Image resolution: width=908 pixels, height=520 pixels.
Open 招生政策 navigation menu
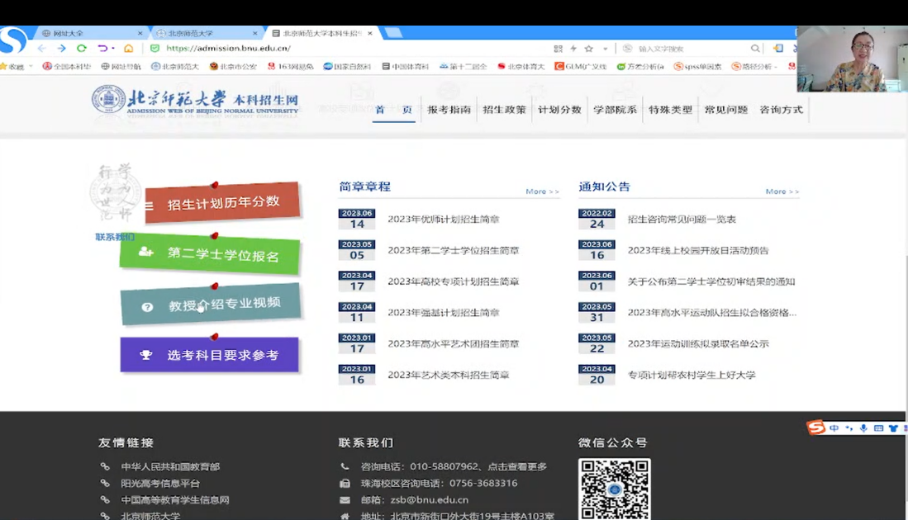pyautogui.click(x=504, y=109)
